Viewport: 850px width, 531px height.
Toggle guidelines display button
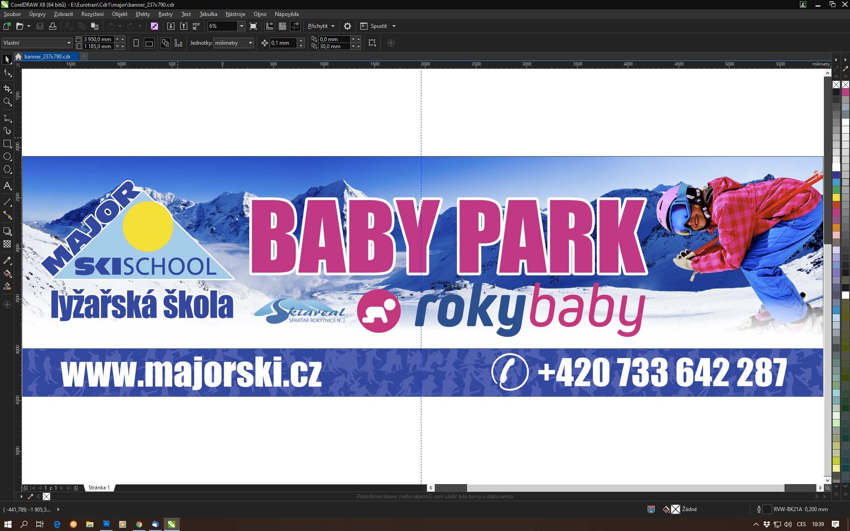pyautogui.click(x=295, y=26)
